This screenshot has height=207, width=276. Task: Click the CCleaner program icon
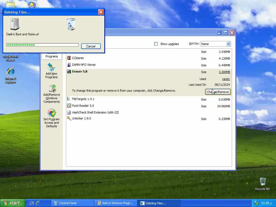point(69,58)
